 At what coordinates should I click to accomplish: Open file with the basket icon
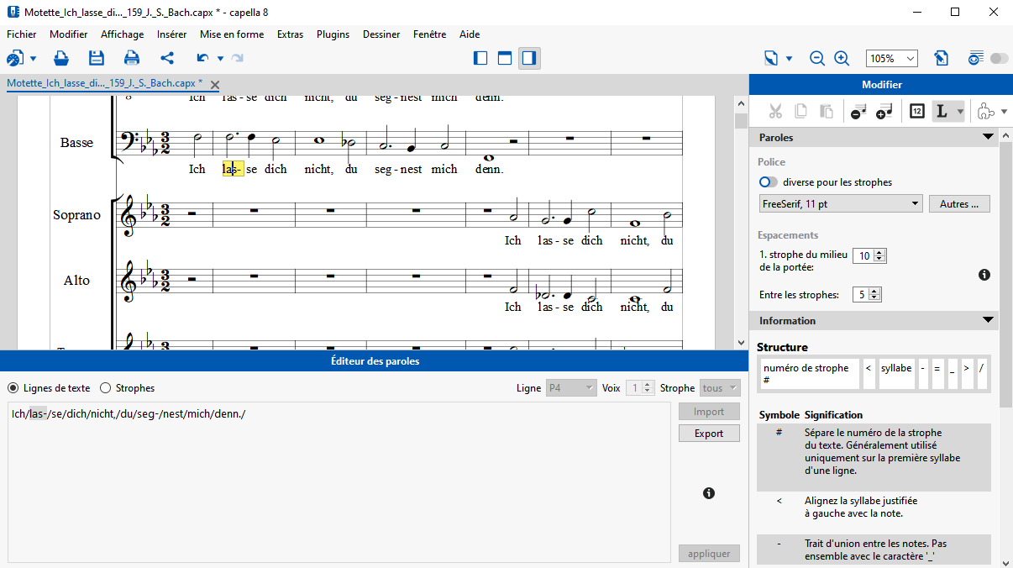[61, 58]
